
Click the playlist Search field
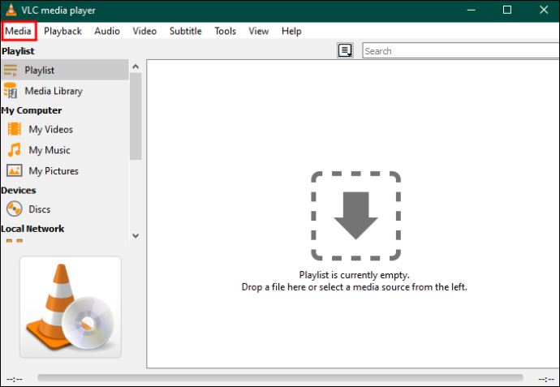click(461, 50)
